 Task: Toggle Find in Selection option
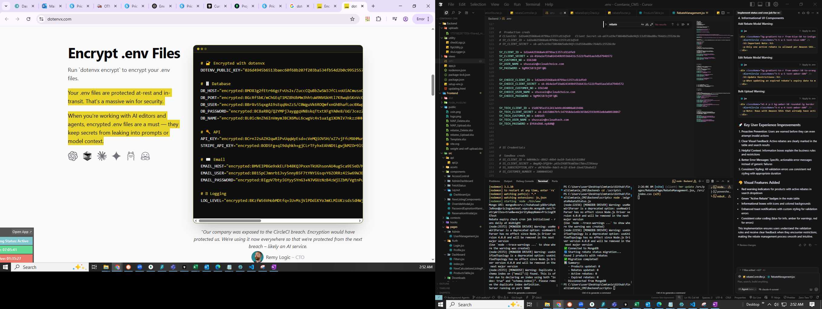683,24
